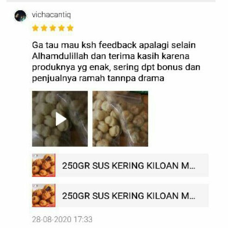Click the review timestamp 28-08-2020 17:33
The image size is (228, 228).
62,219
